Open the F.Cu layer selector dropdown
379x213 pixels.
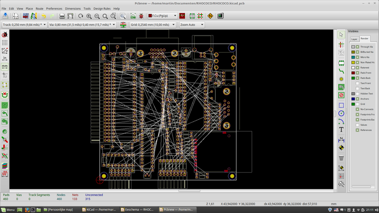[x=162, y=16]
